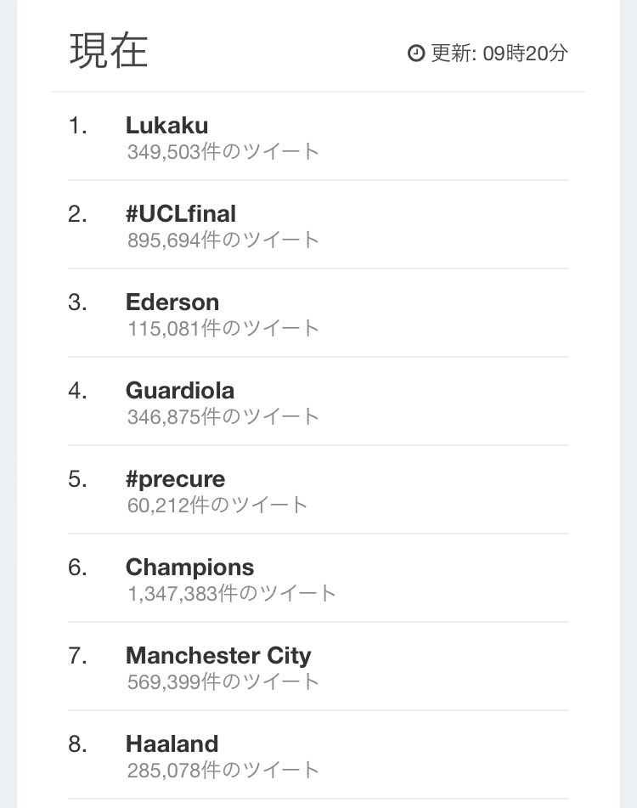Click the 349,503件のツイート count under Lukaku
Screen dimensions: 637x808
click(x=223, y=152)
